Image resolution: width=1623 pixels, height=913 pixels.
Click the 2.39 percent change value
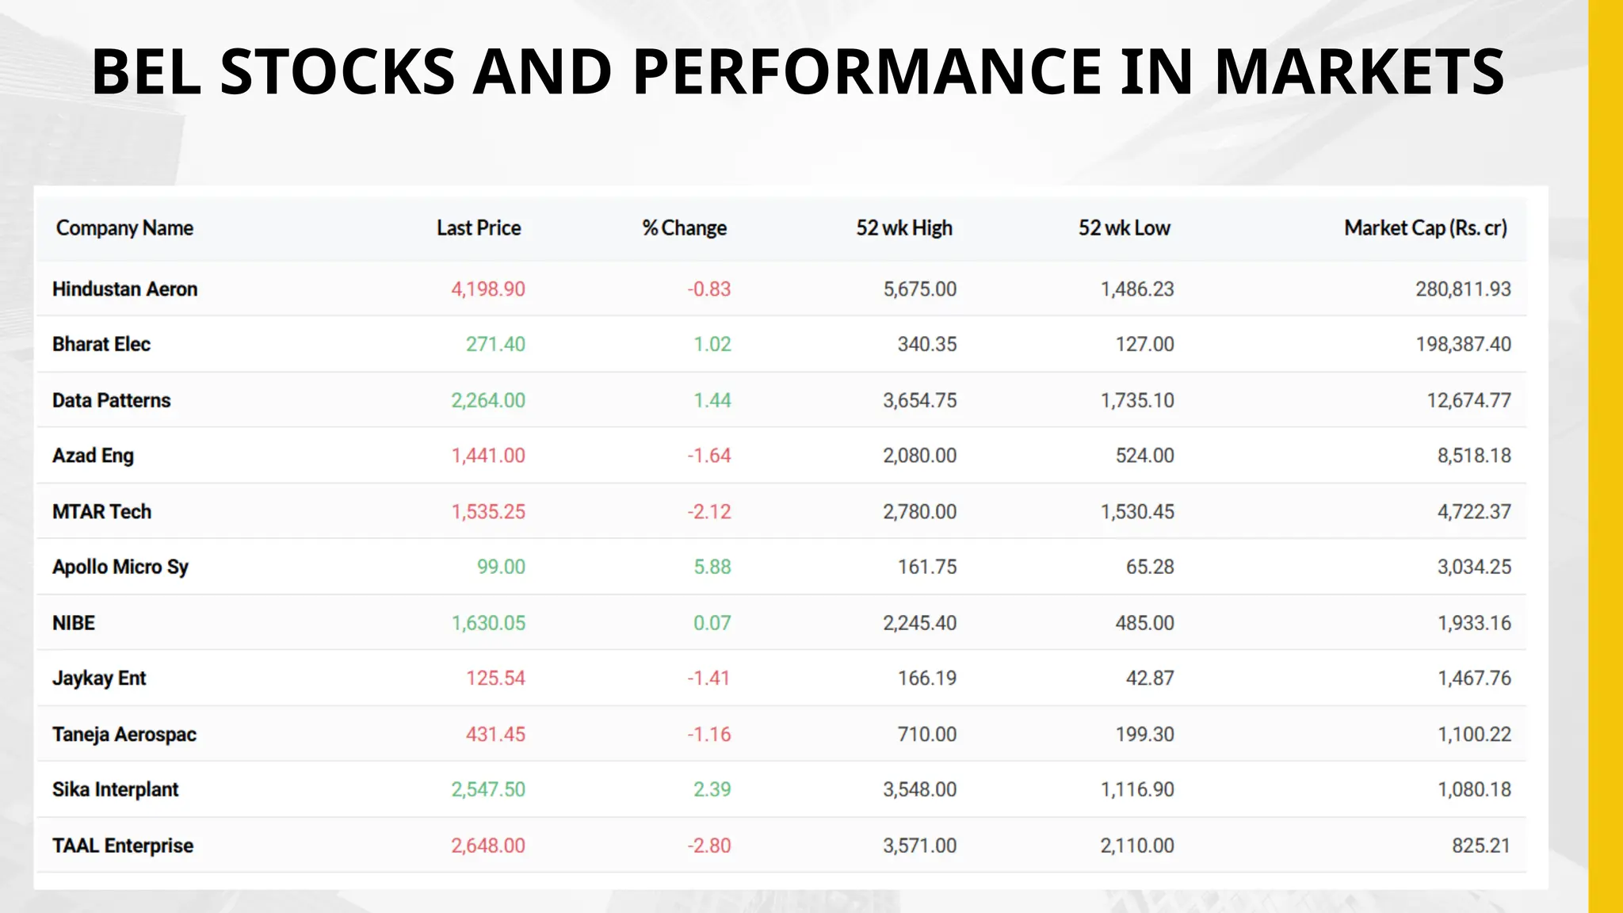(x=712, y=790)
